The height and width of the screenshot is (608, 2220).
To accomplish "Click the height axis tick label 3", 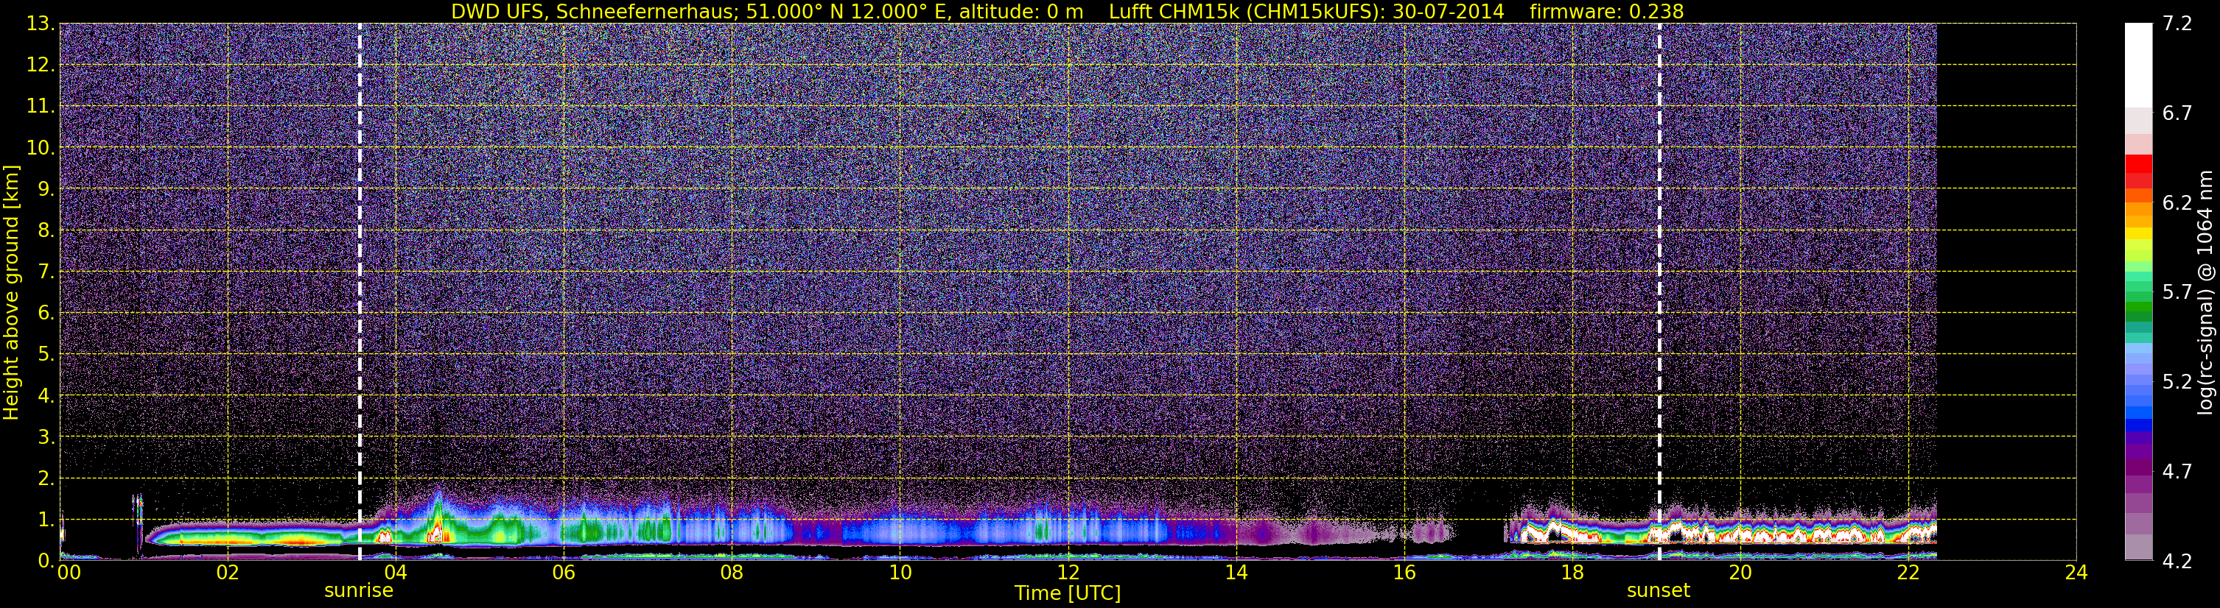I will 45,437.
